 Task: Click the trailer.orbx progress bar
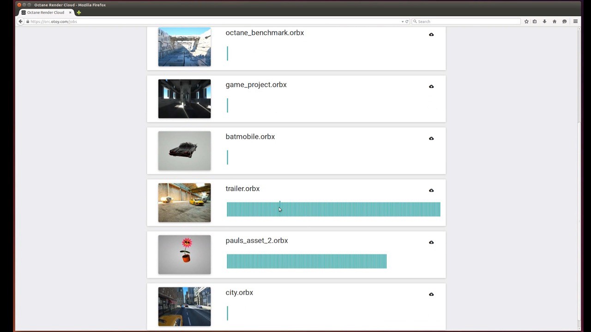[333, 209]
